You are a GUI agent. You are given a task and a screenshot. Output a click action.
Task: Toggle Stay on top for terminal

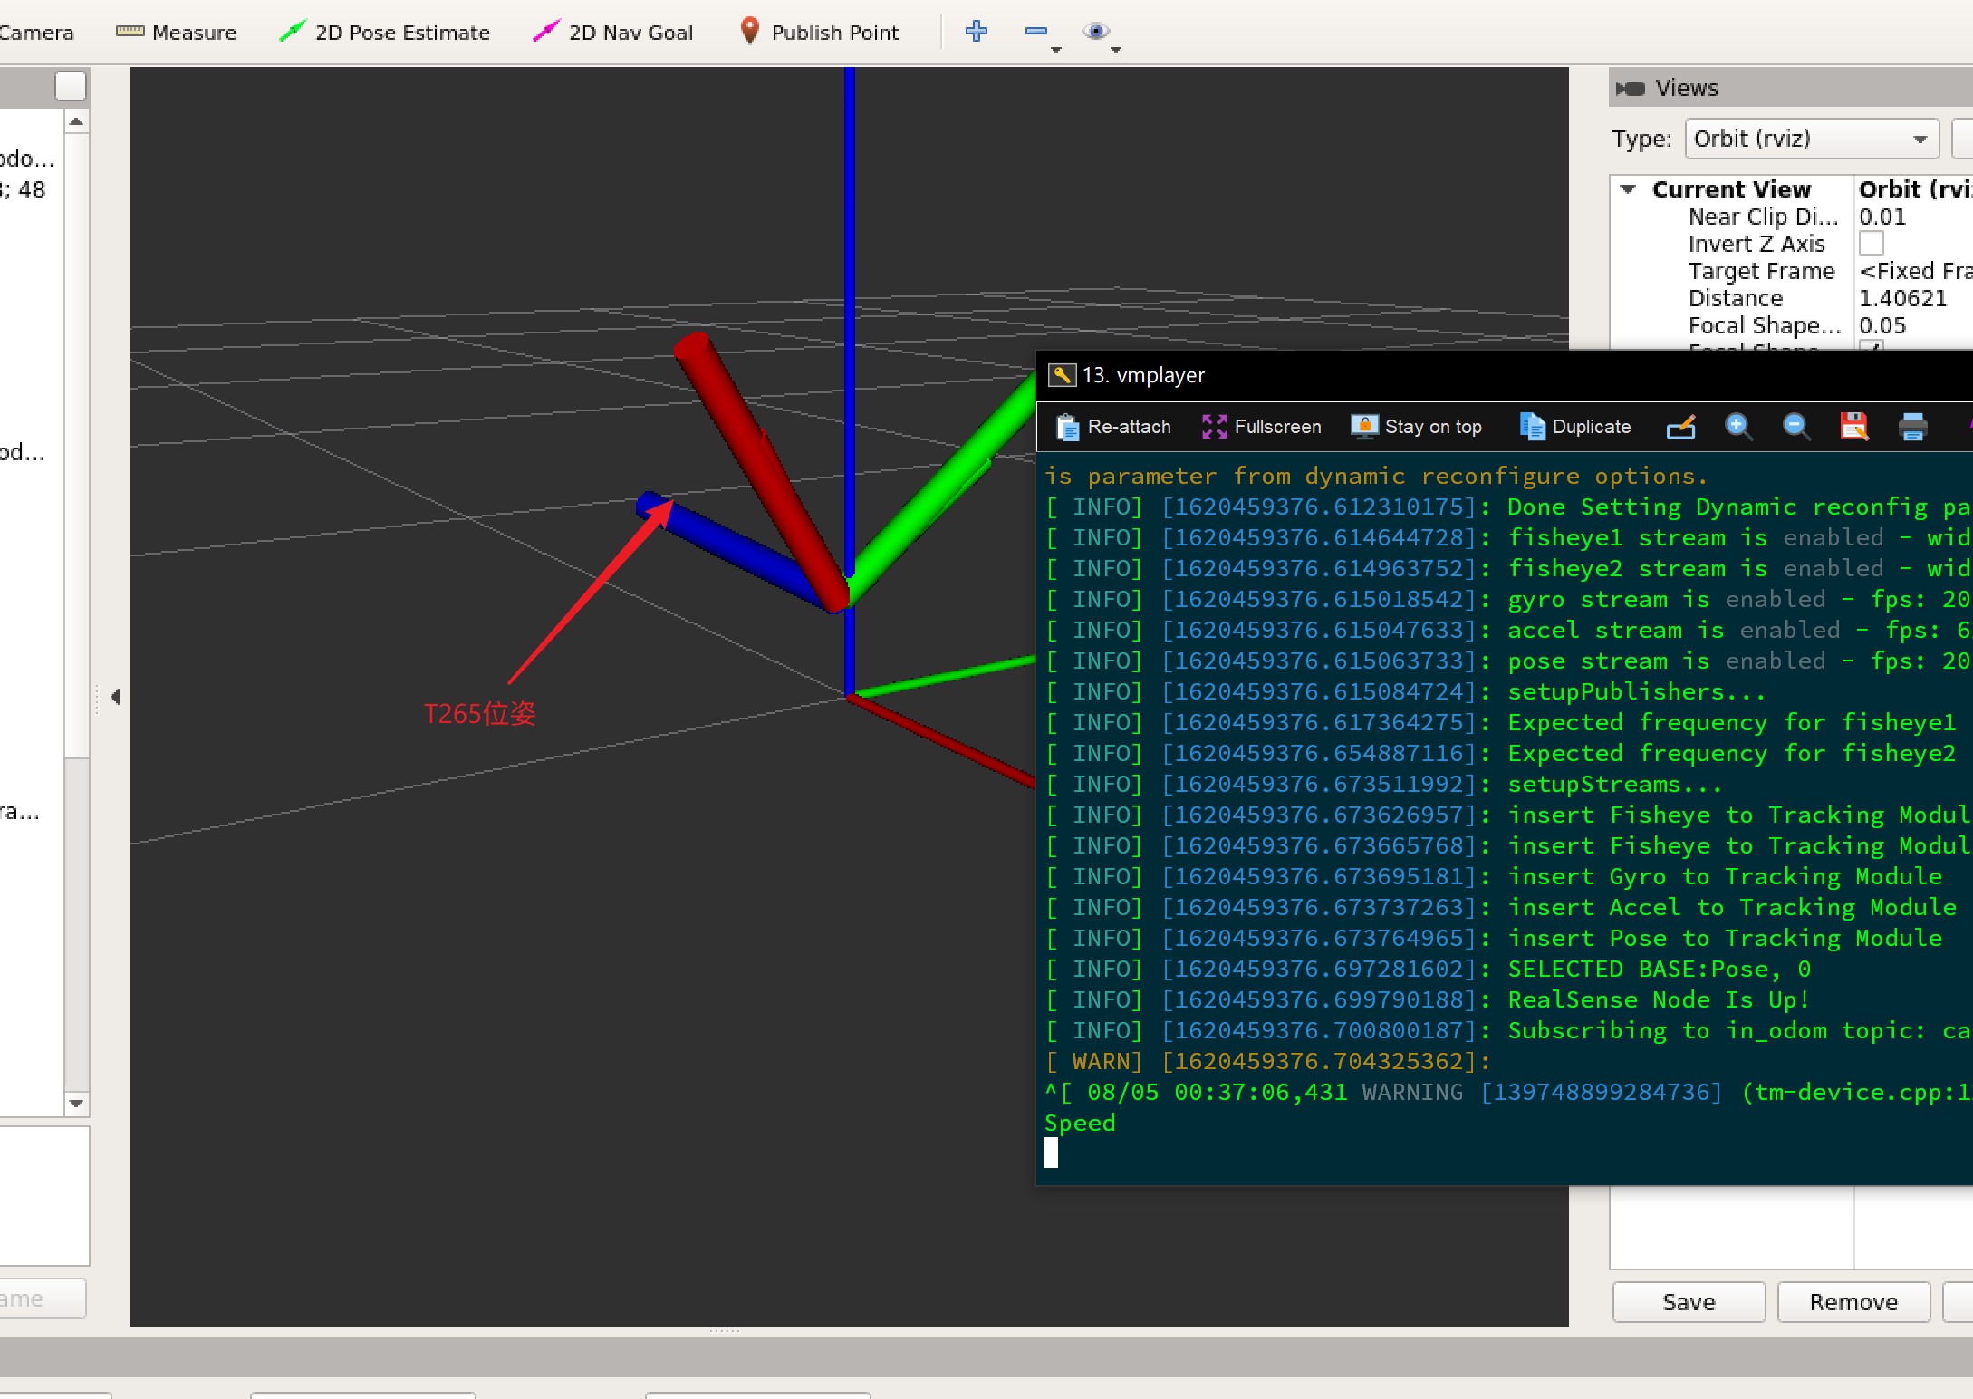point(1416,427)
